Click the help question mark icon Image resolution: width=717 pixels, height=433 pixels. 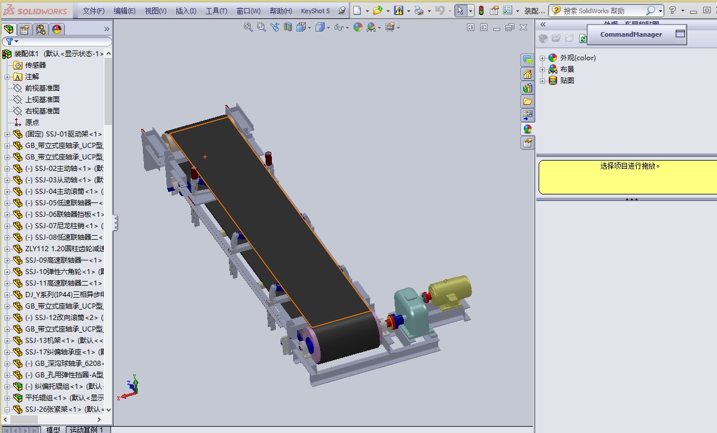point(673,10)
